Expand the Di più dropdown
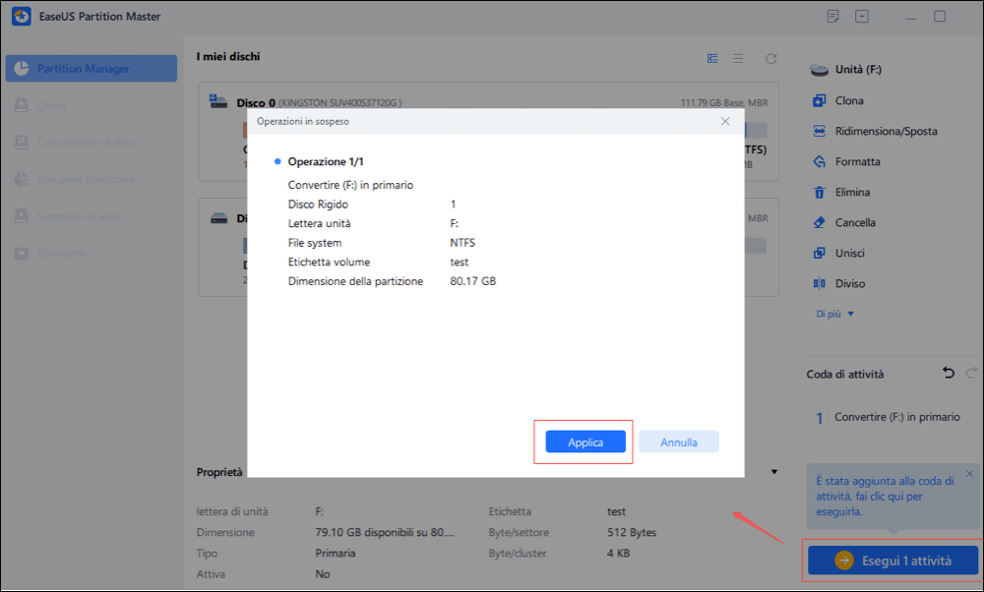The width and height of the screenshot is (984, 592). point(834,314)
